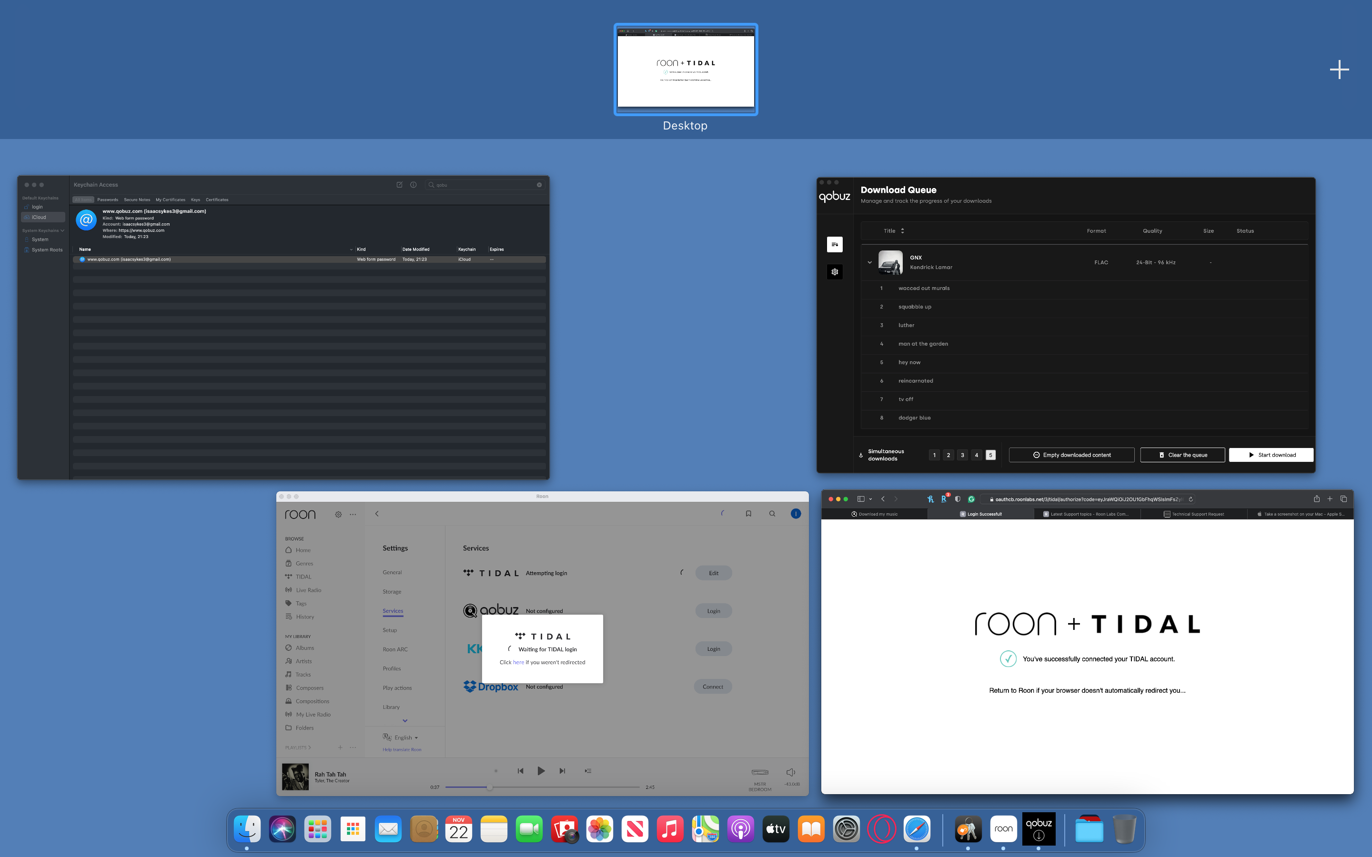1372x857 pixels.
Task: Skip to next track in Roon
Action: [x=562, y=771]
